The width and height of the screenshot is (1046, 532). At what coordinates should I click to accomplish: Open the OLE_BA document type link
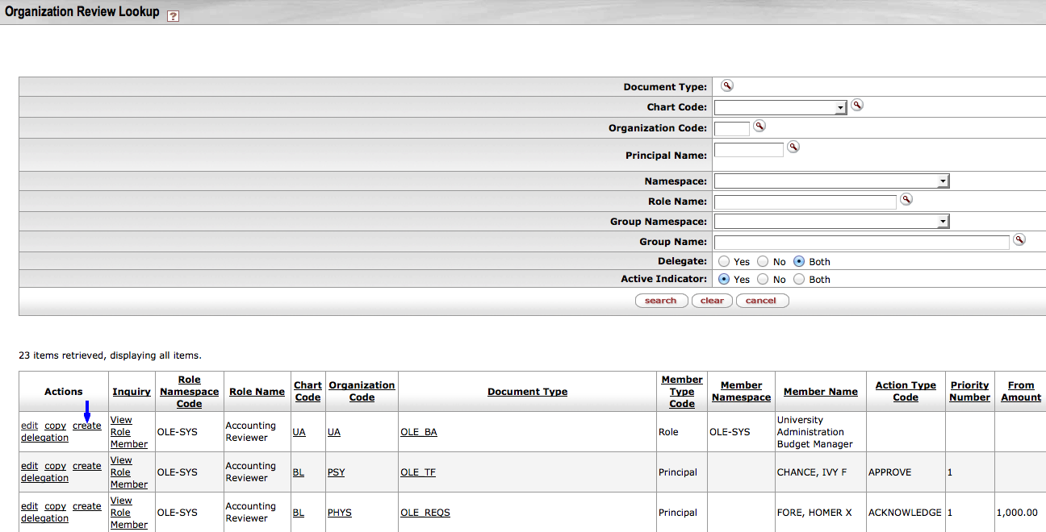pyautogui.click(x=418, y=432)
